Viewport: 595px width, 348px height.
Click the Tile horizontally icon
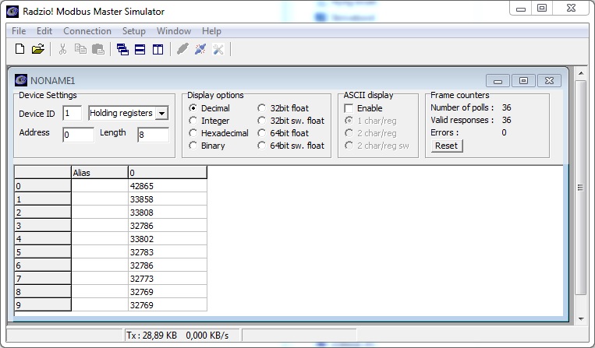point(140,49)
